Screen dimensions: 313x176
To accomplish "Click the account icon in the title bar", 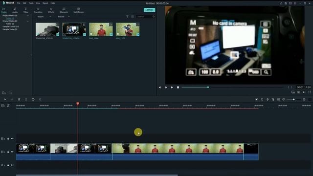I will [281, 3].
